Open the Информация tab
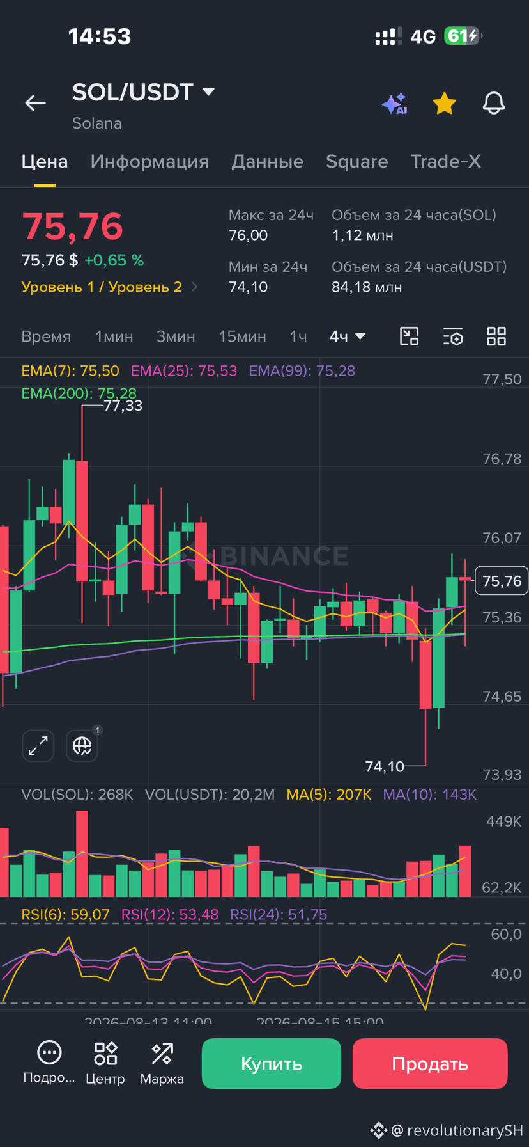Screen dimensions: 529x1147 click(x=149, y=162)
